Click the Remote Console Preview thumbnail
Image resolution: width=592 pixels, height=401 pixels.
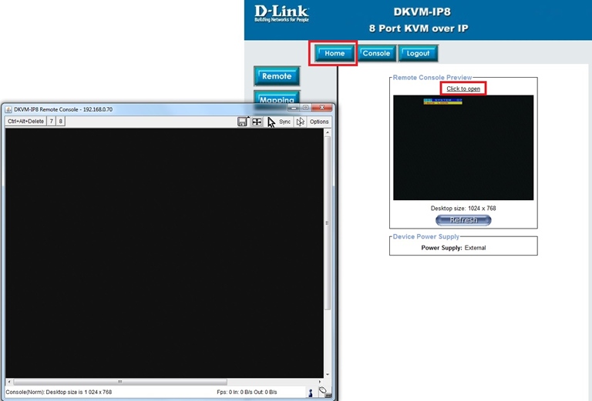462,147
